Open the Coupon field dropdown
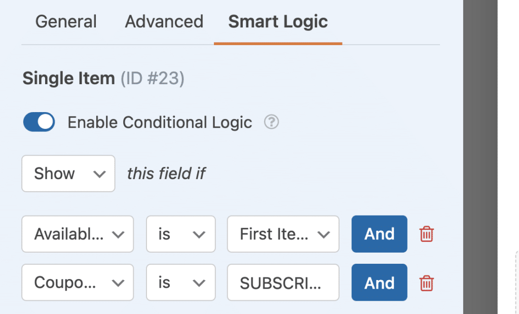519x314 pixels. [x=77, y=283]
